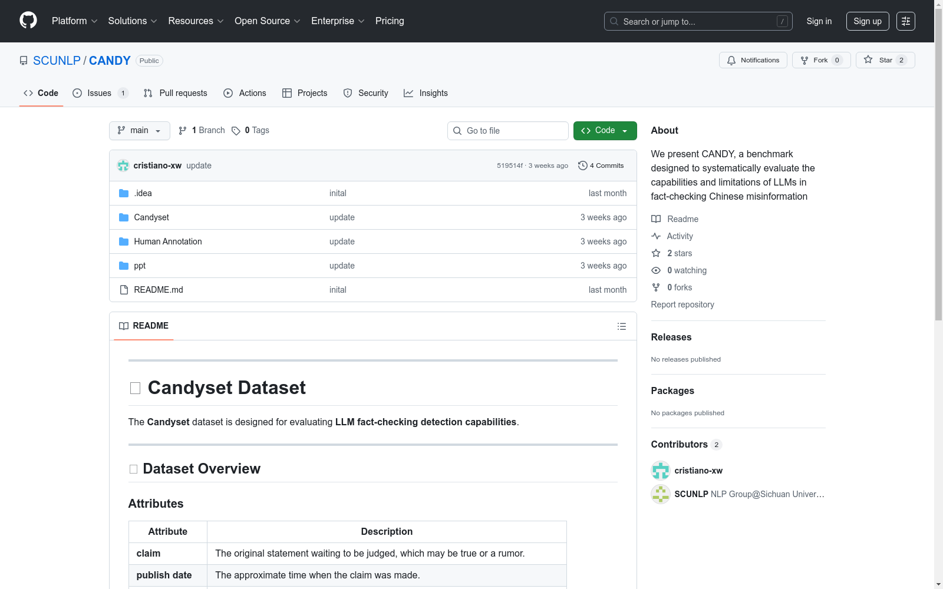Open the cristiano-xw commit author name

[x=157, y=166]
